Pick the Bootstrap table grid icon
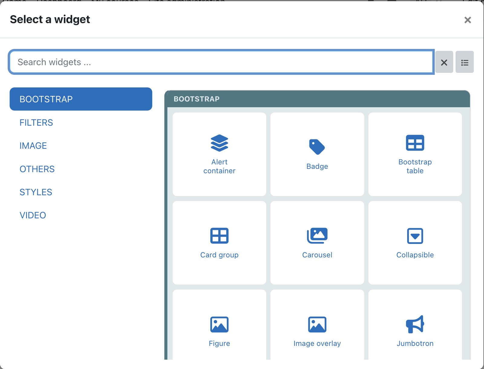This screenshot has width=484, height=369. tap(415, 143)
